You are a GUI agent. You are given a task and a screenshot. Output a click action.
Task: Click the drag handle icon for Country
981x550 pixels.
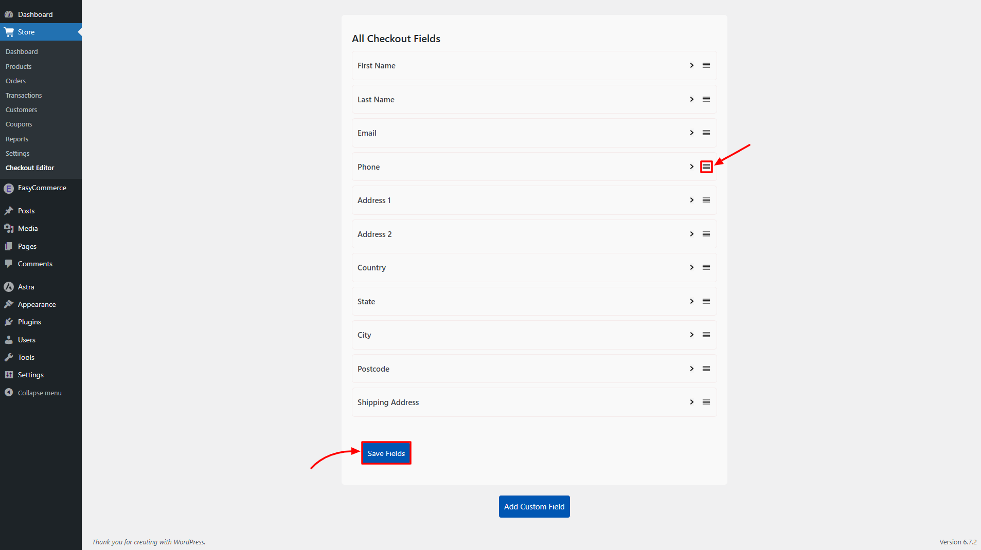click(x=706, y=267)
